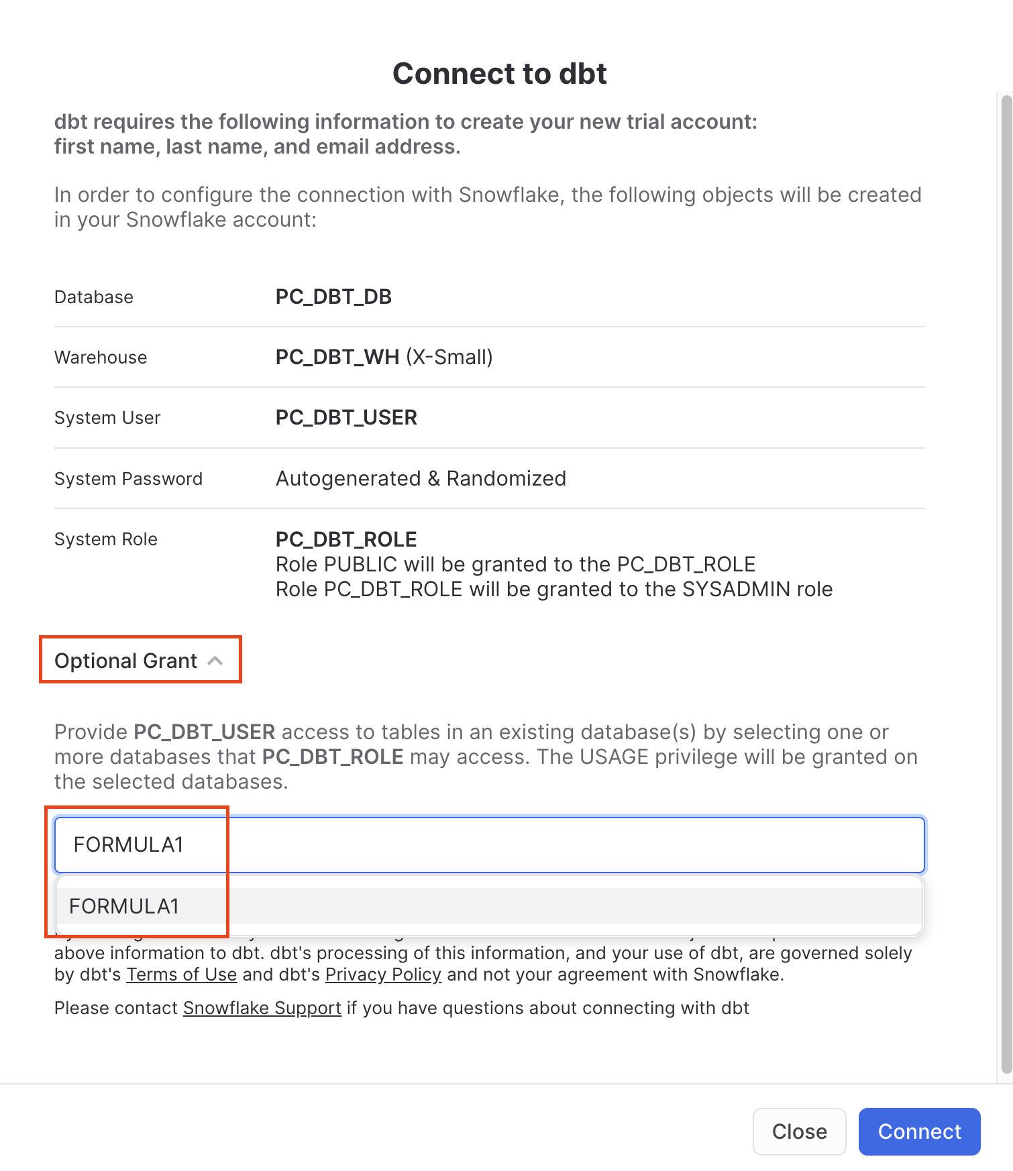Open dbt's Privacy Policy

pyautogui.click(x=382, y=974)
